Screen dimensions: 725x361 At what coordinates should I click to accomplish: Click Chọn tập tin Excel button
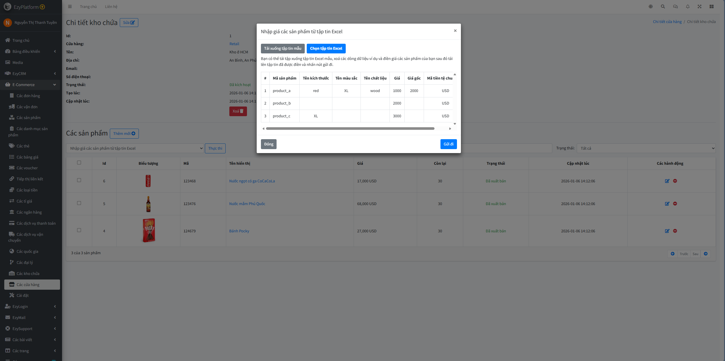[x=326, y=49]
